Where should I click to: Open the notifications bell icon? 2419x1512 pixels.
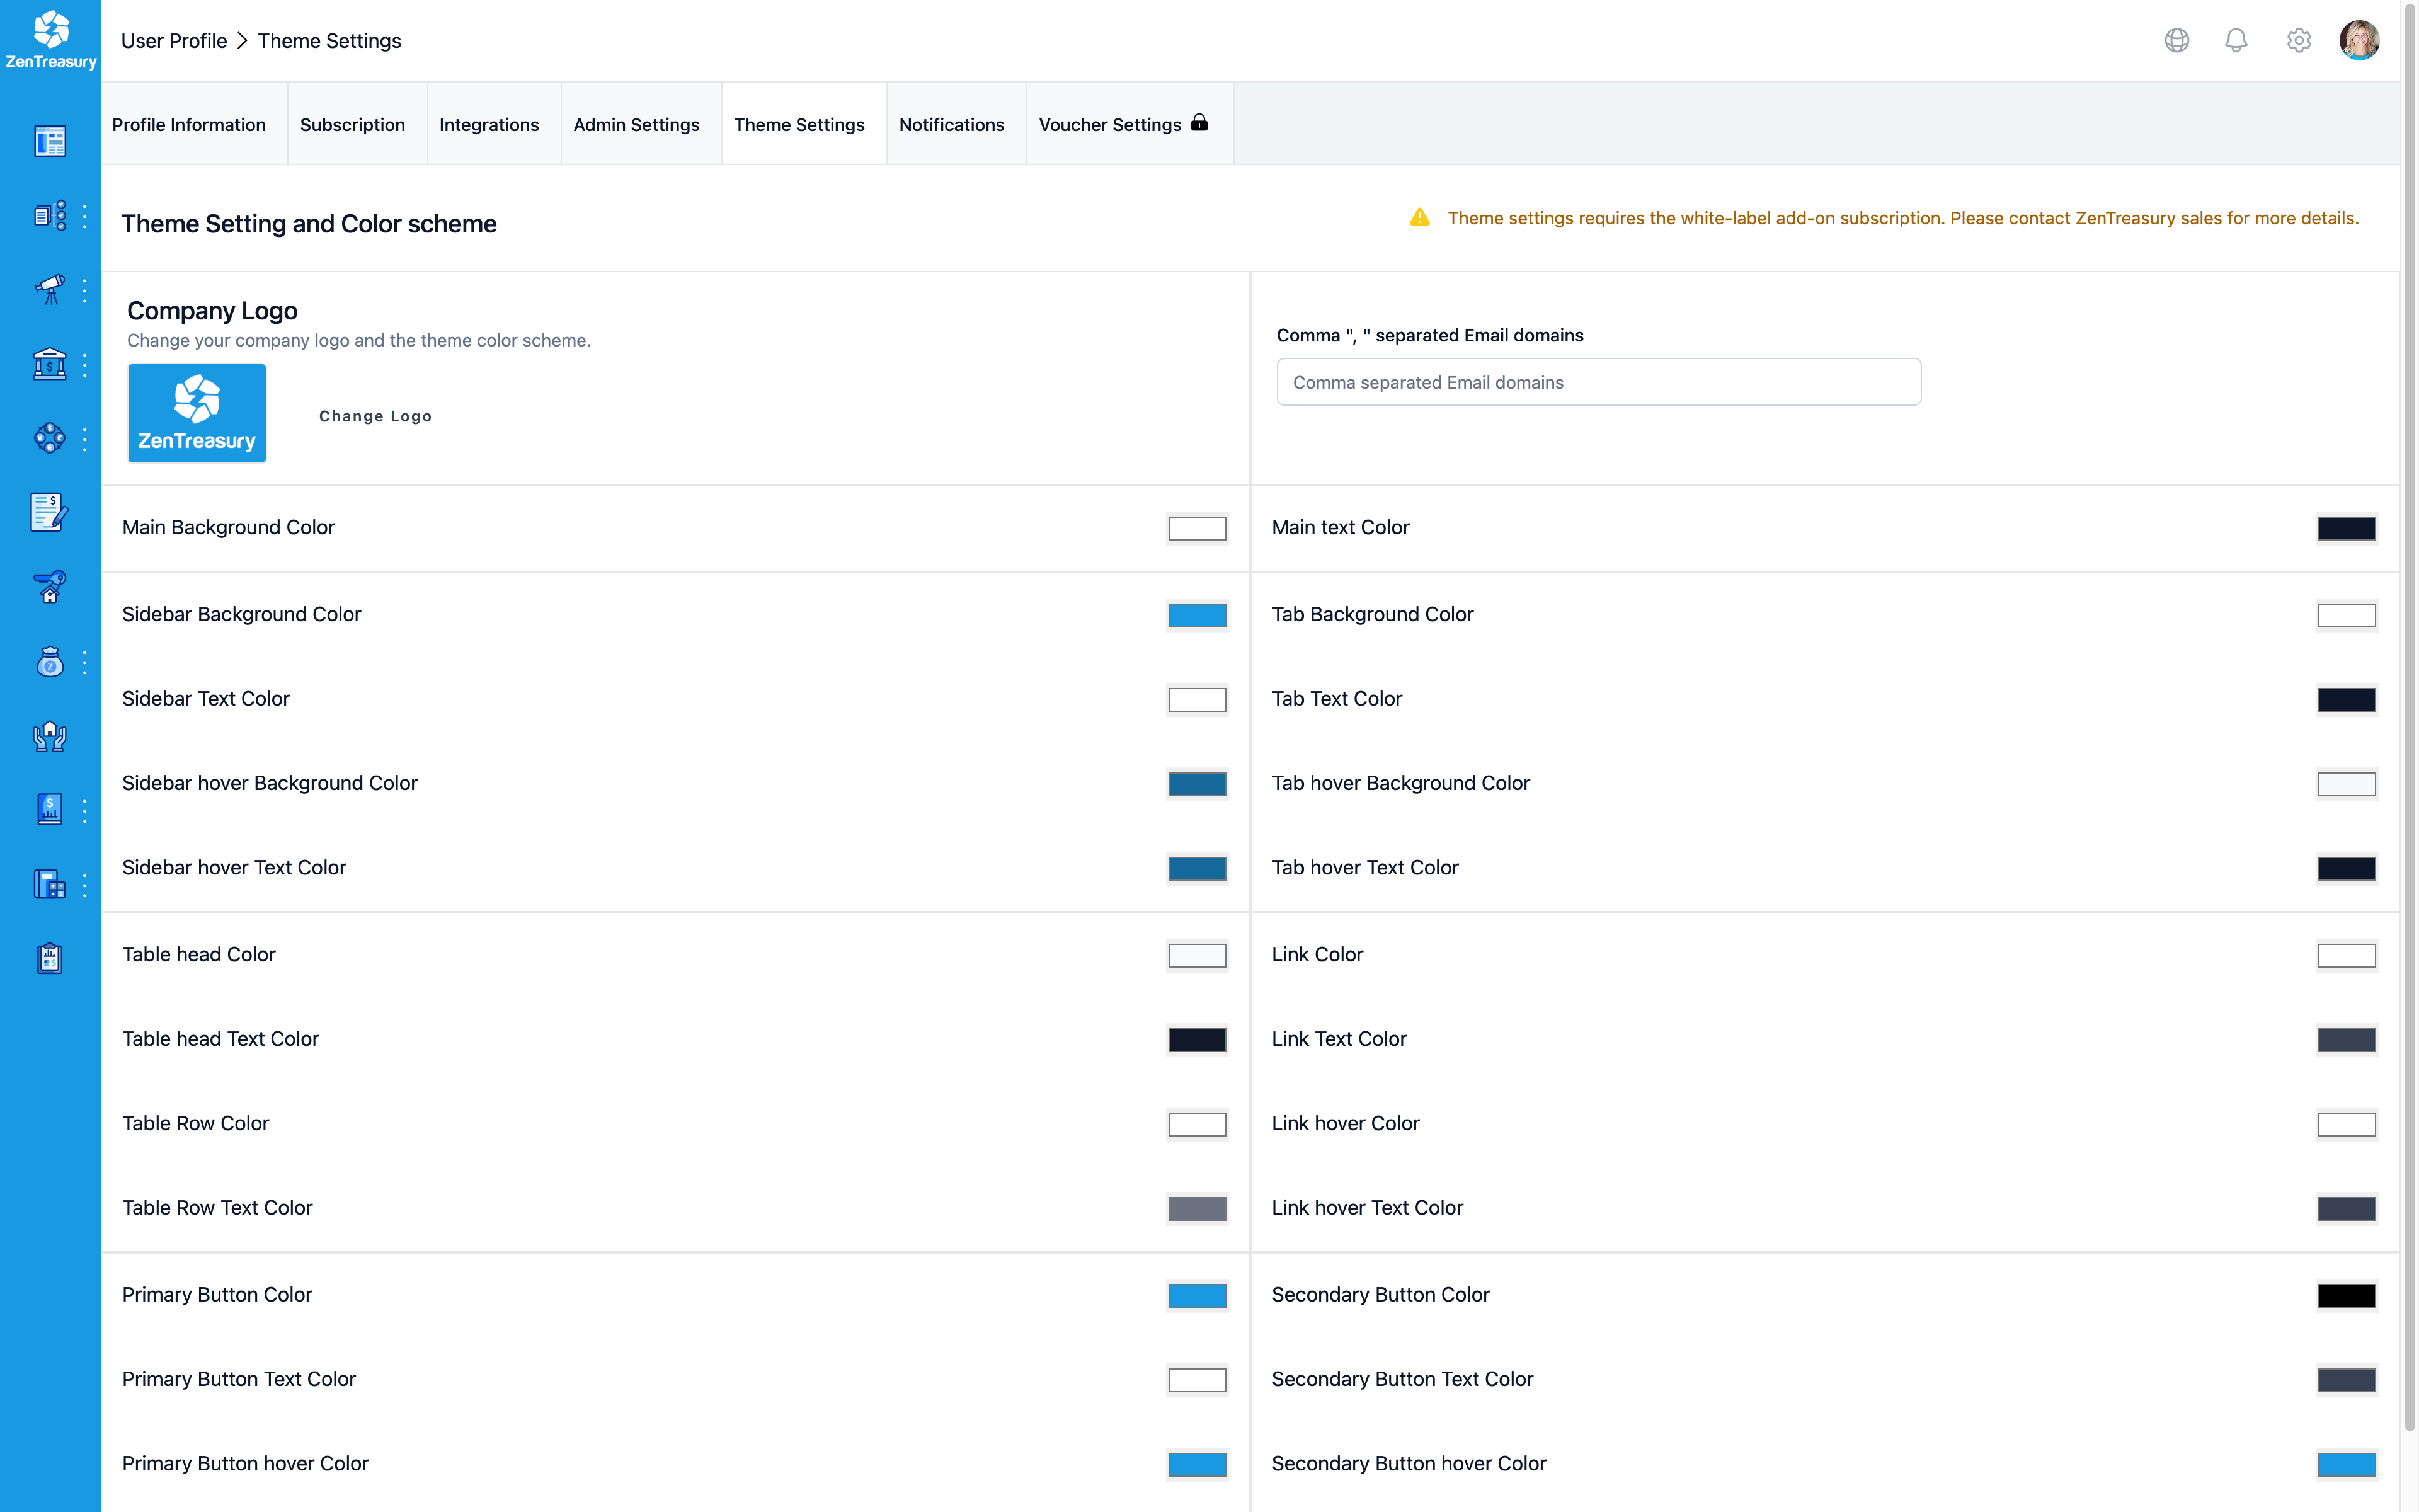[x=2236, y=40]
